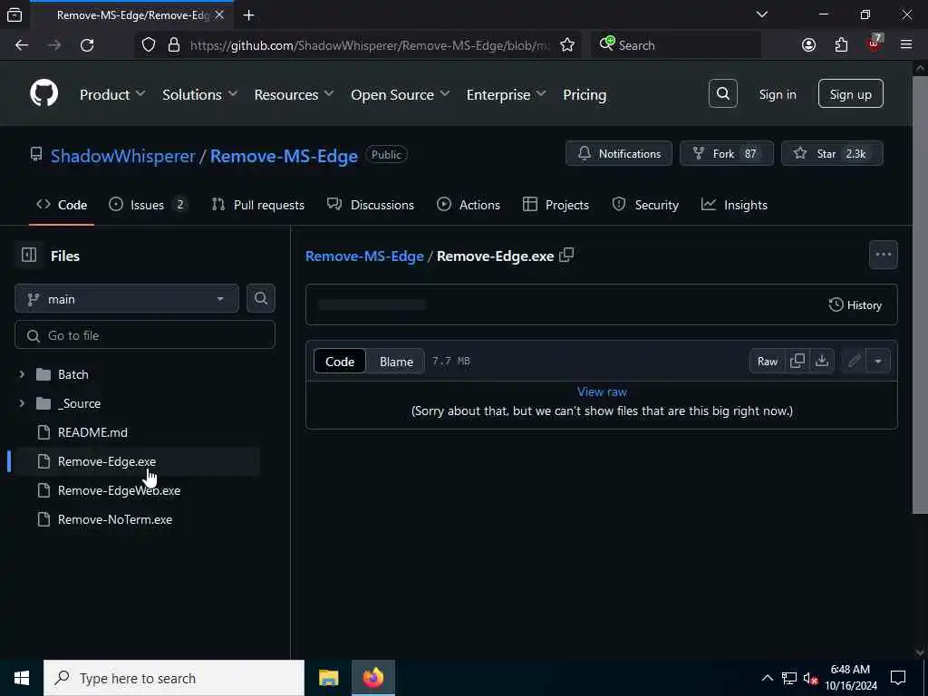Click the muted volume tray icon
Image resolution: width=928 pixels, height=696 pixels.
coord(810,678)
